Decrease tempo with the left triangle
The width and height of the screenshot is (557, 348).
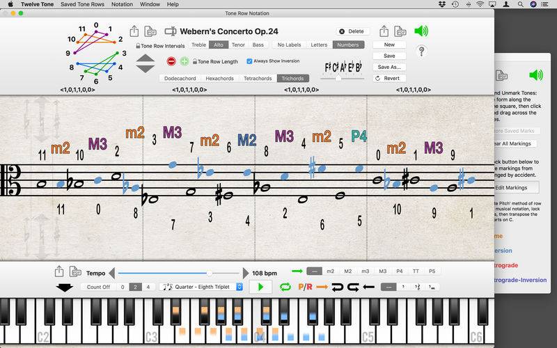[112, 273]
